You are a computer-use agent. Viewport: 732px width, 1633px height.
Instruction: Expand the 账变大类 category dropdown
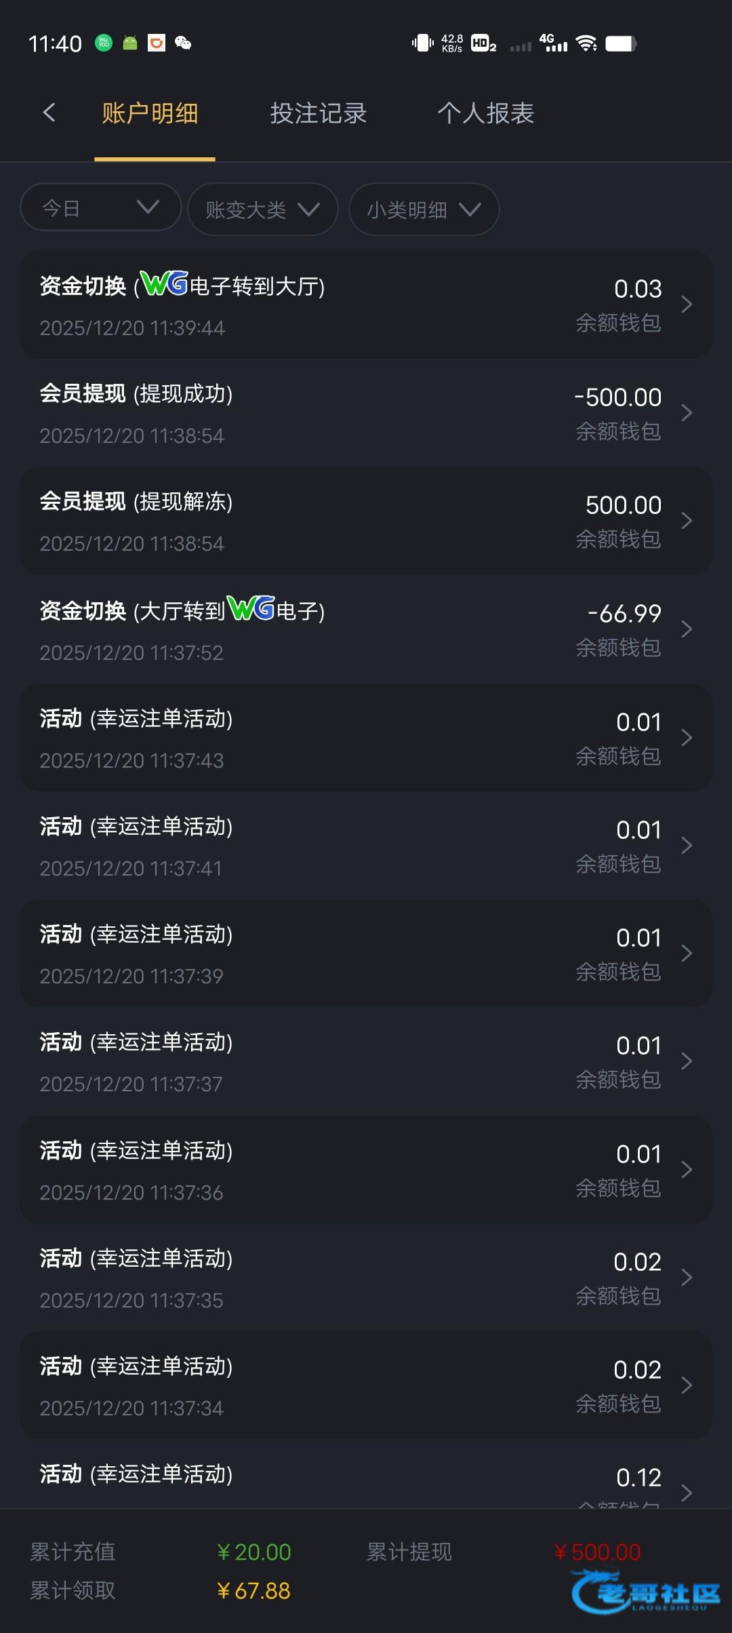(262, 210)
